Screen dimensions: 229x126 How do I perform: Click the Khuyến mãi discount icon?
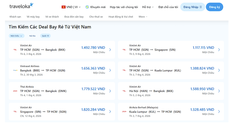[x=87, y=7]
